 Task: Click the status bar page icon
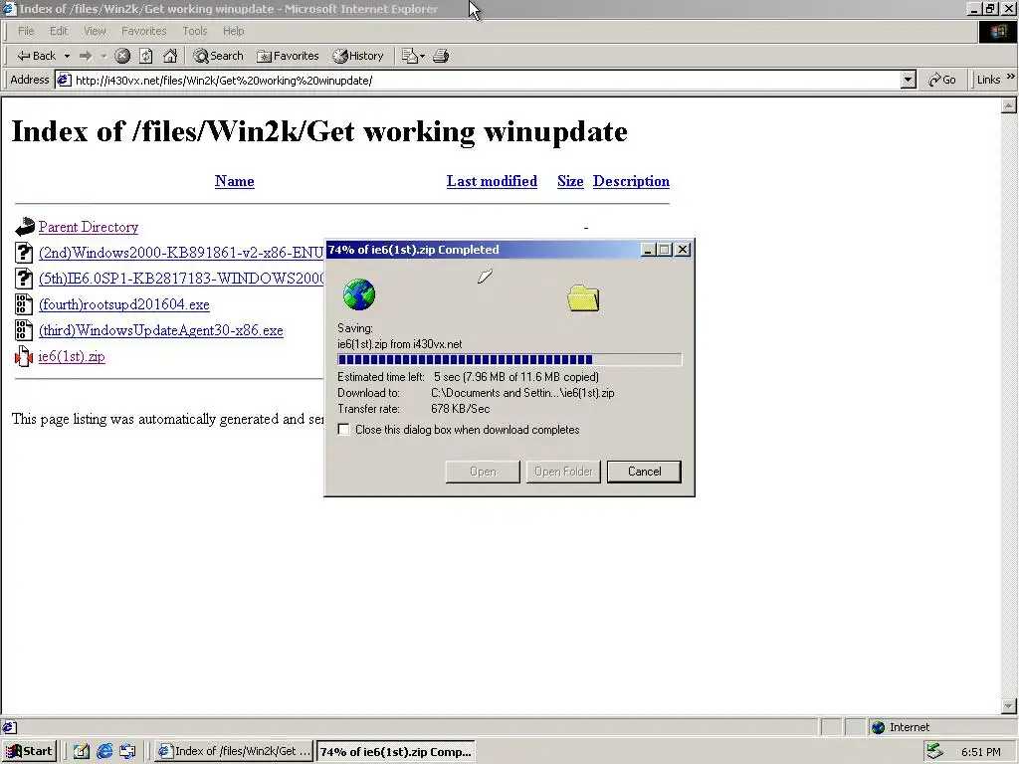(x=10, y=727)
